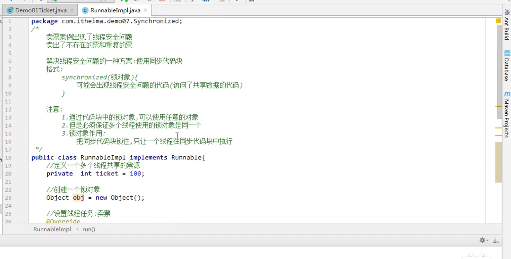Viewport: 511px width, 259px height.
Task: Click the Runnable interface name on line 18
Action: point(186,157)
